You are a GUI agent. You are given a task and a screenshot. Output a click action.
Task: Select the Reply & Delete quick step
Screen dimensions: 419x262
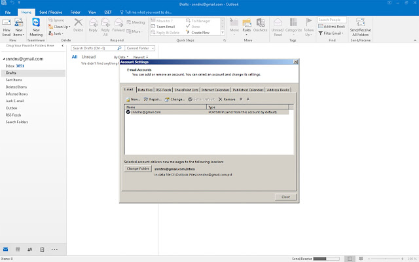click(x=165, y=33)
